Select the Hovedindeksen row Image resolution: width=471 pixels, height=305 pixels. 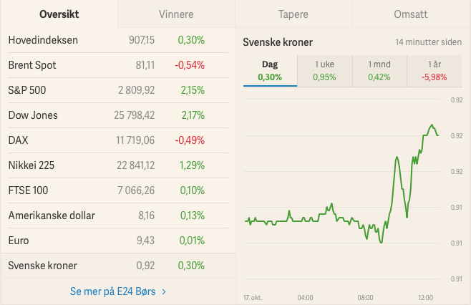118,40
